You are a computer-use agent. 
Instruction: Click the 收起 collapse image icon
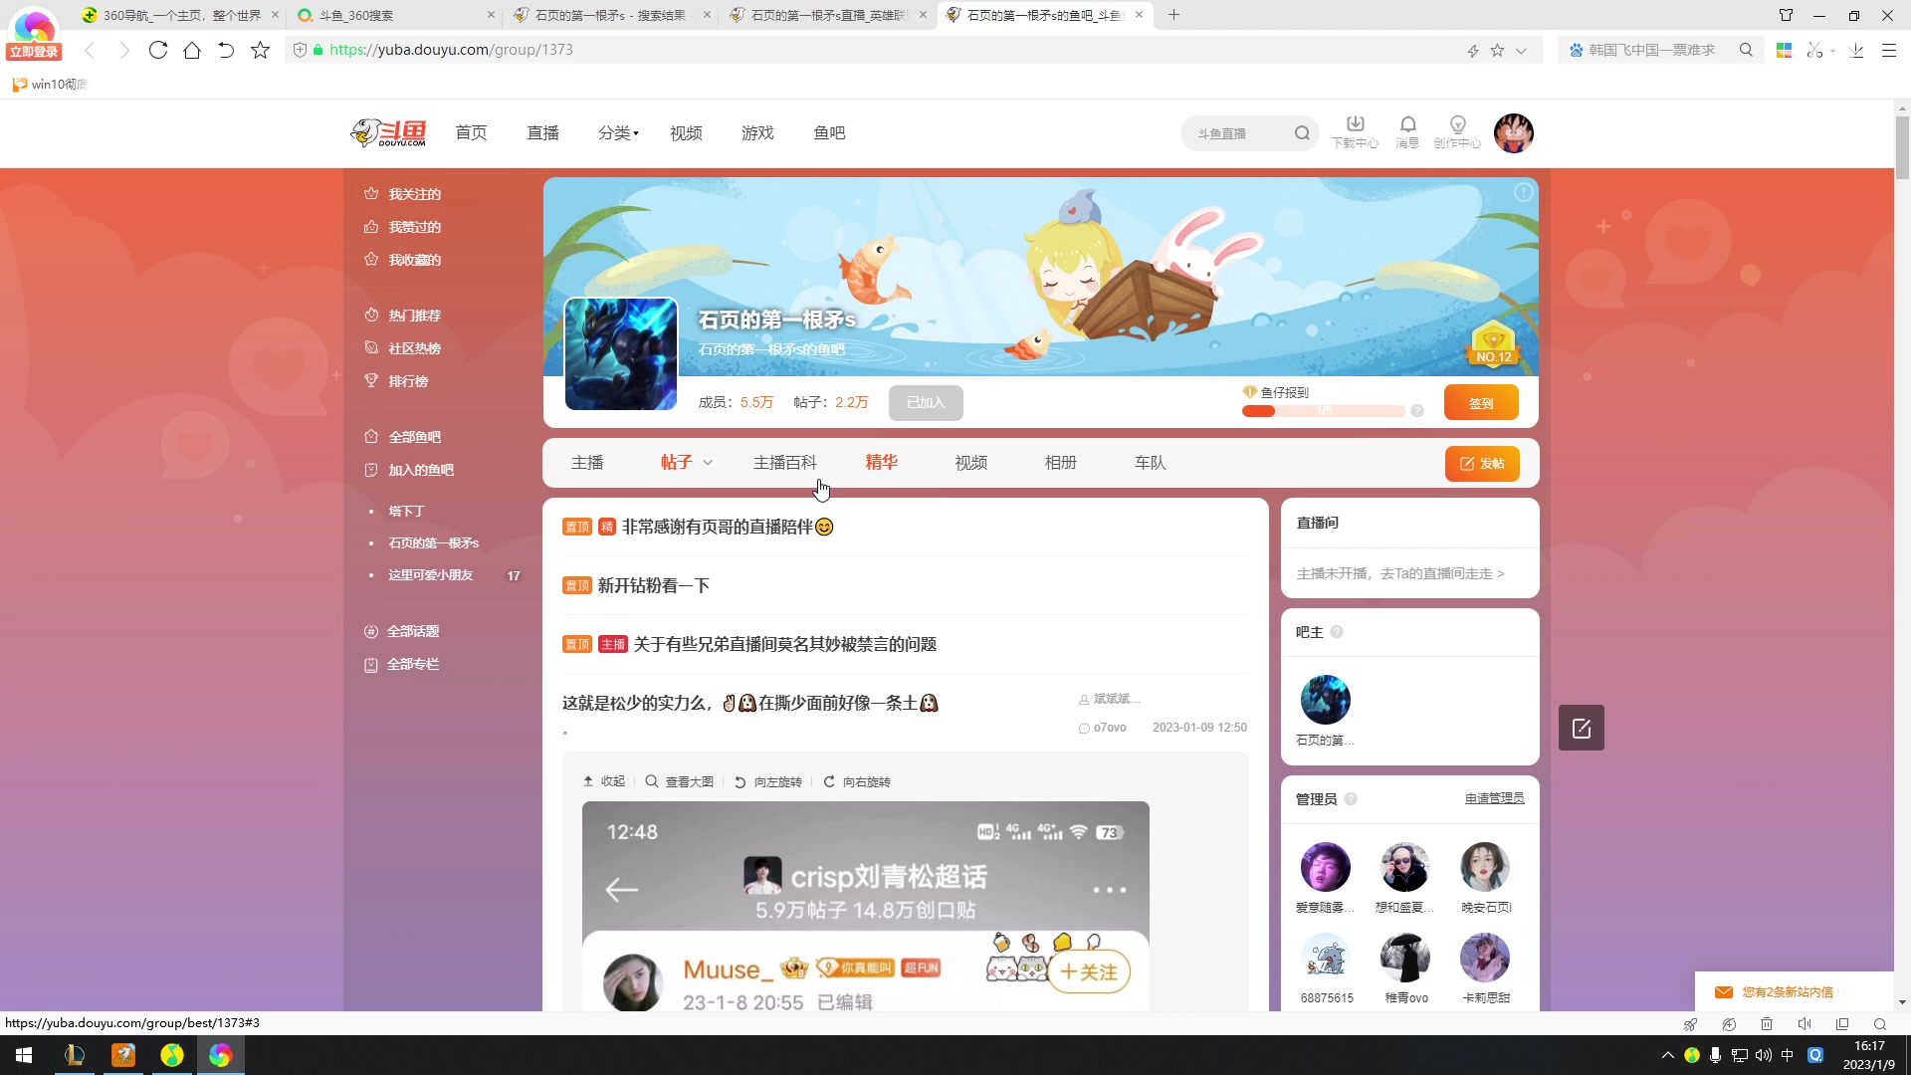(x=604, y=781)
